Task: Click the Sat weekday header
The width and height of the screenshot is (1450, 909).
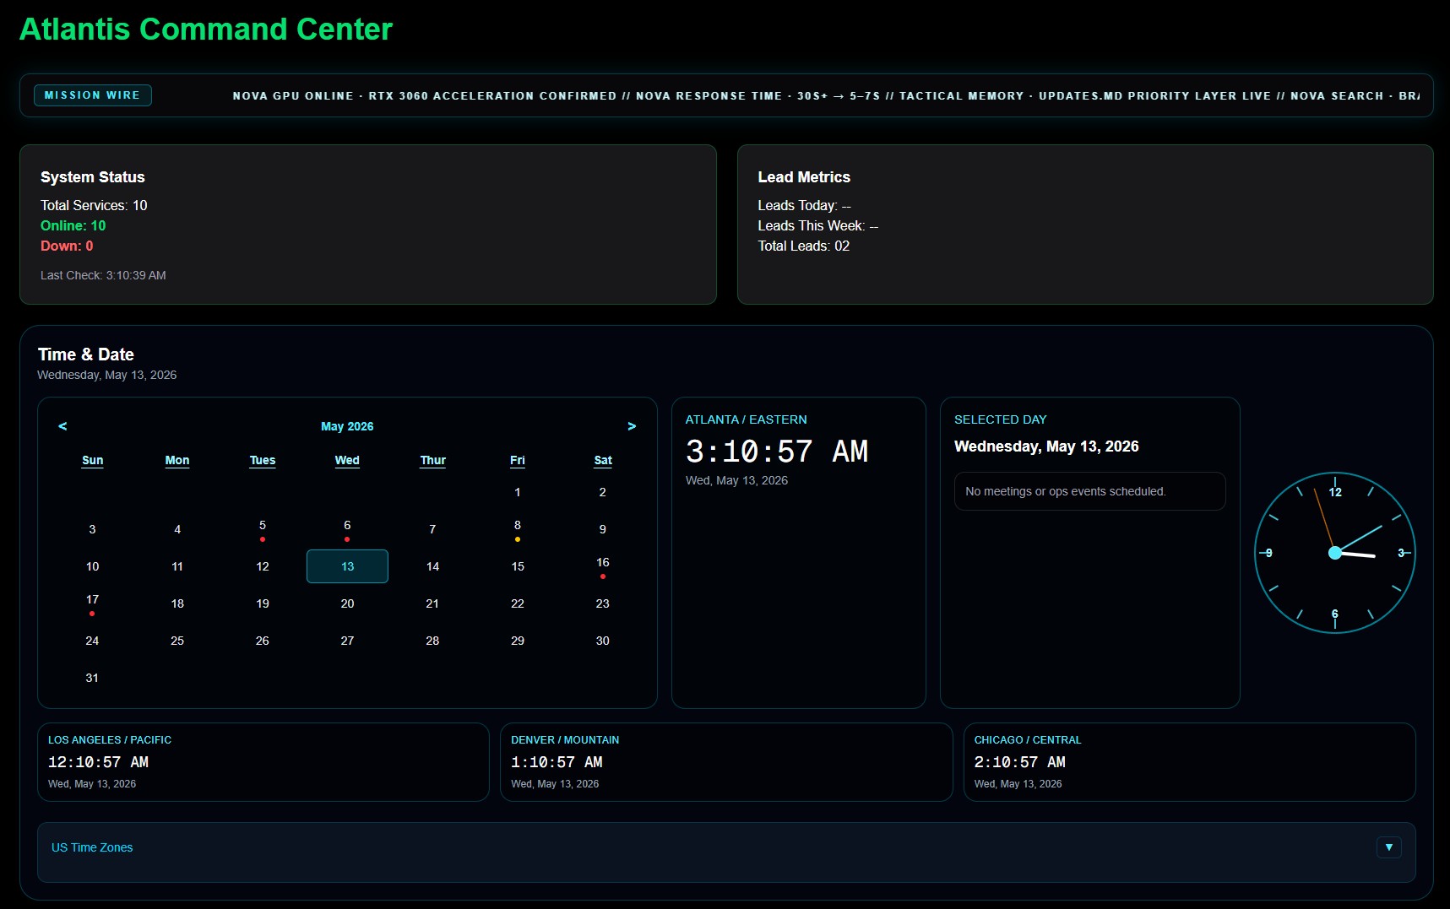Action: 603,460
